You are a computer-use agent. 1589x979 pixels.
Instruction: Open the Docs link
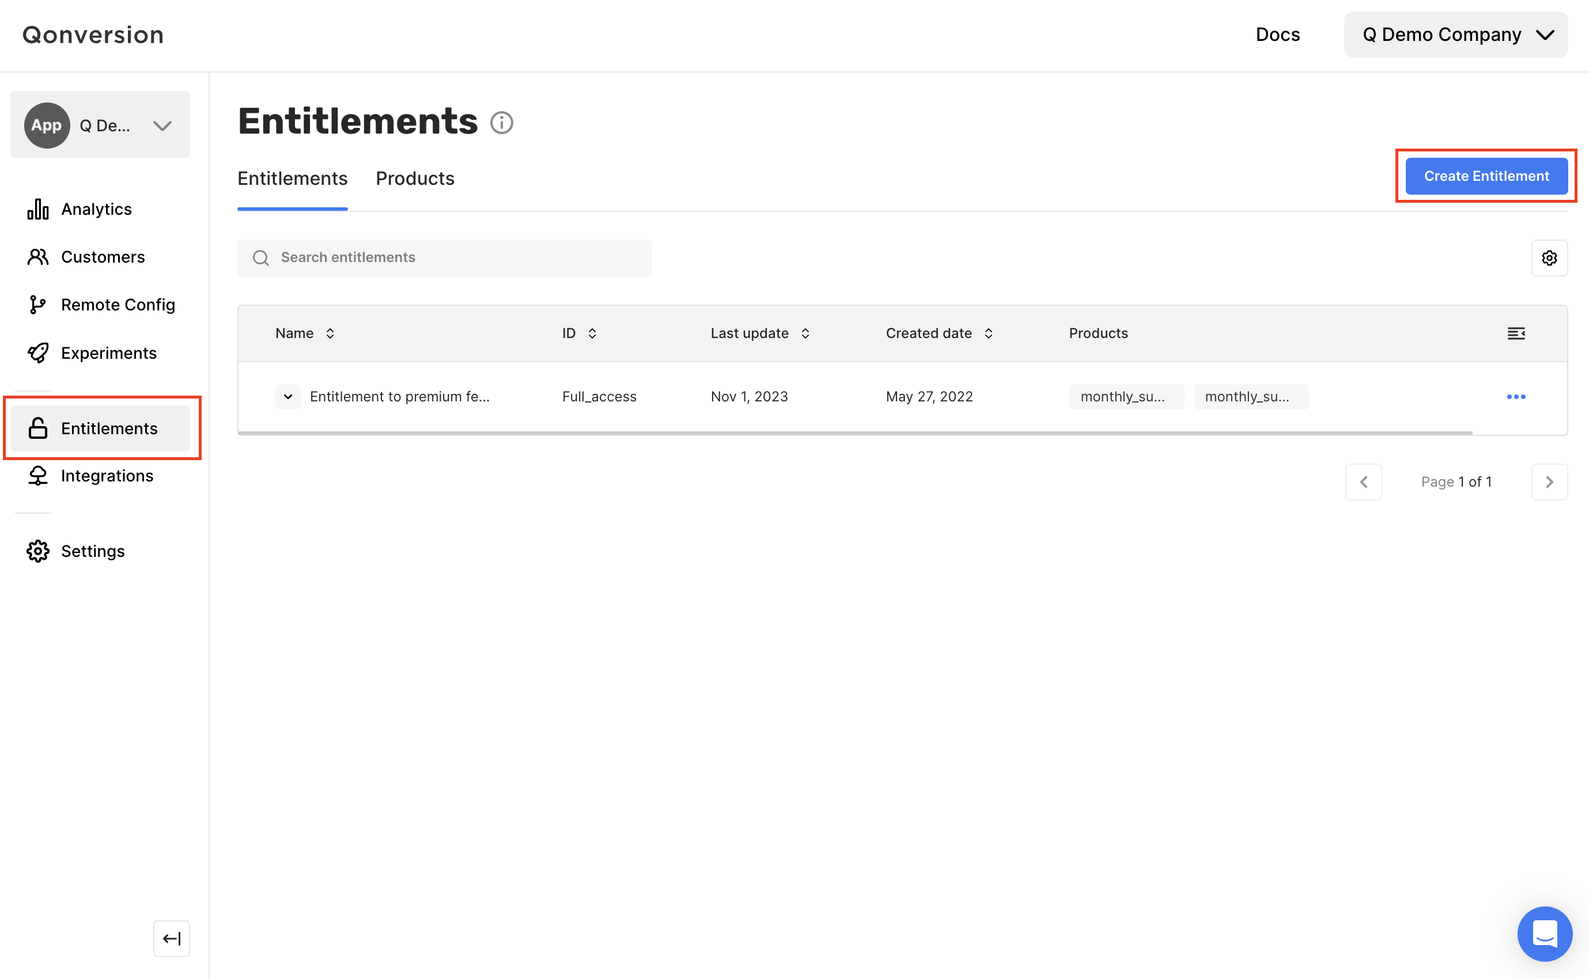(x=1277, y=35)
